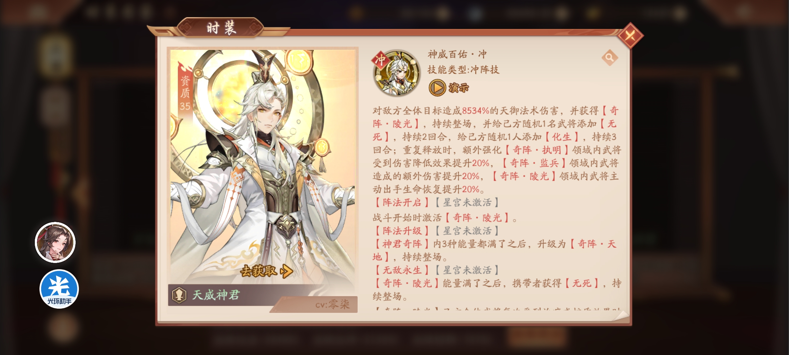Select the 时装 title tab
The image size is (789, 355).
(x=221, y=28)
